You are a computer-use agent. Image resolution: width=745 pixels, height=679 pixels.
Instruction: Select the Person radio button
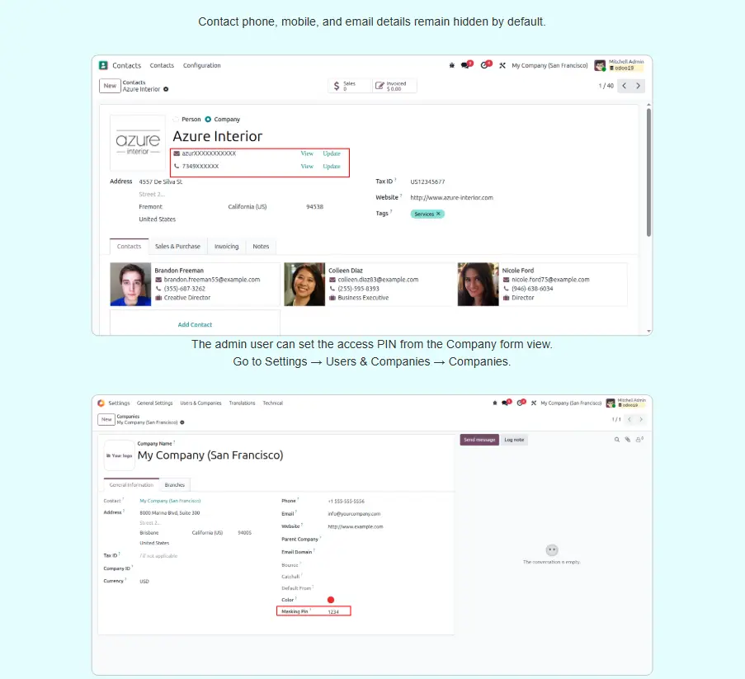click(176, 120)
